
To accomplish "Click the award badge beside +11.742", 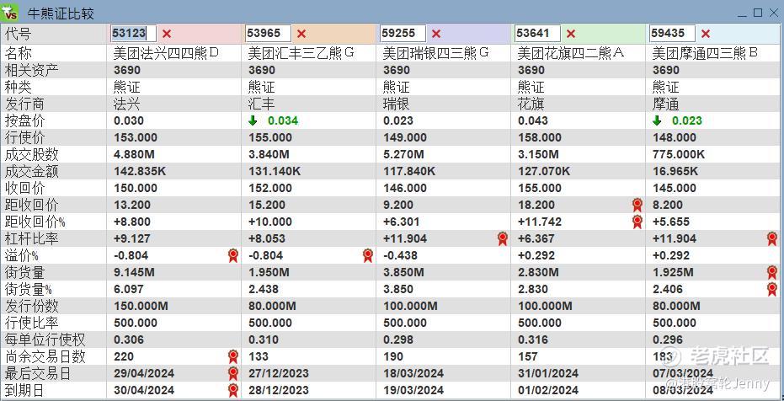I will [637, 222].
